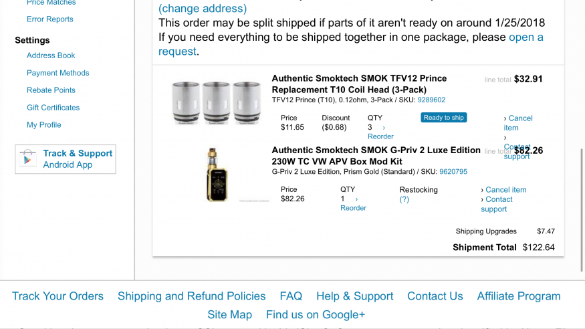Open Payment Methods settings

[x=57, y=73]
